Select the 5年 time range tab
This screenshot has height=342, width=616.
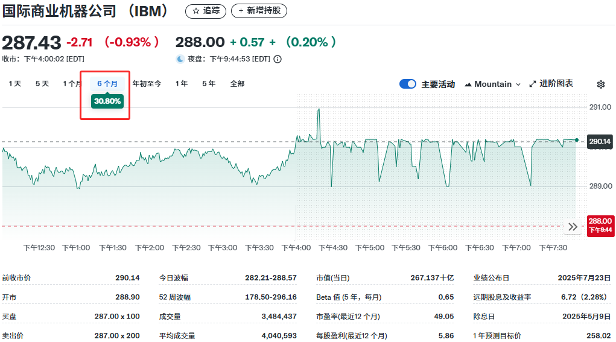[x=209, y=84]
